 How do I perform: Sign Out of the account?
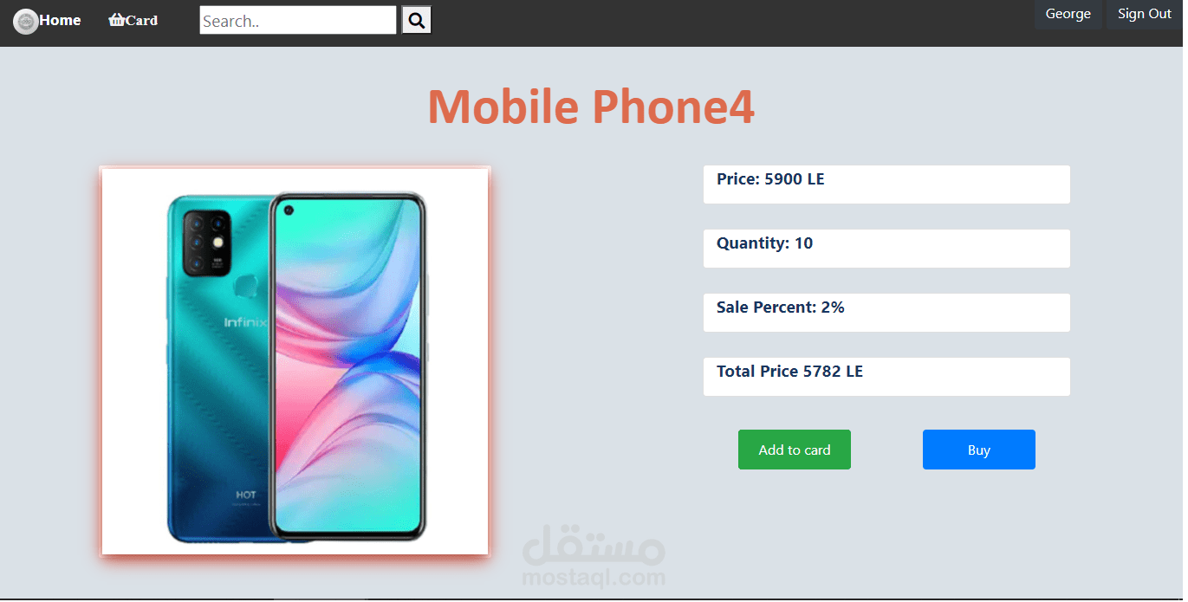click(1144, 14)
